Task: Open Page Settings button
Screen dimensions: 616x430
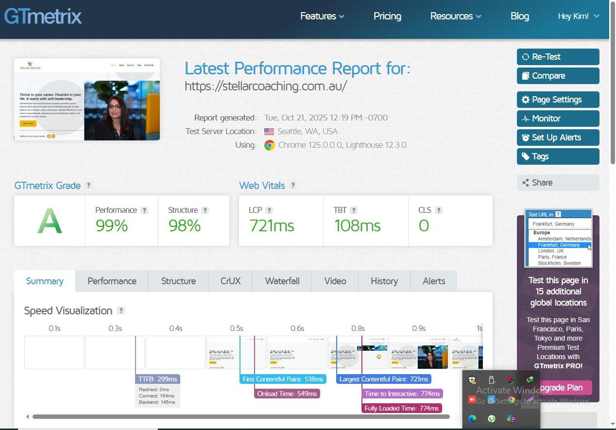Action: (x=558, y=100)
